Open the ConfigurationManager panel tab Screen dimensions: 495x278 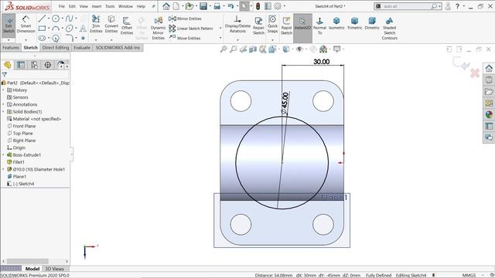(x=34, y=65)
